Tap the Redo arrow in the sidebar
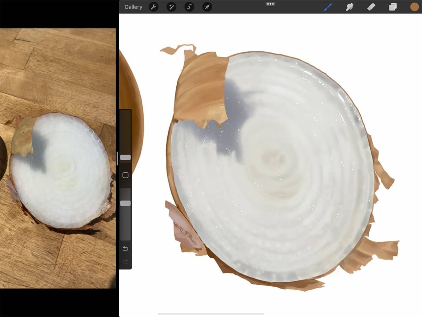The width and height of the screenshot is (422, 317). pyautogui.click(x=125, y=261)
